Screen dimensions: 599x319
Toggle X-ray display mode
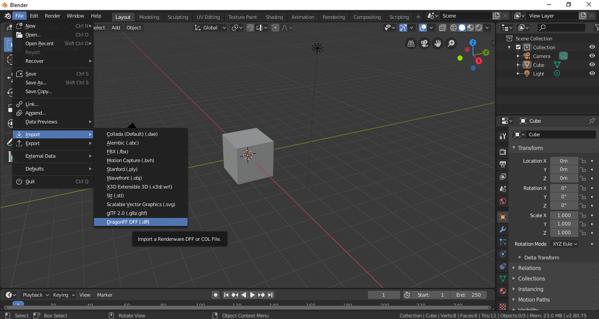[x=442, y=28]
